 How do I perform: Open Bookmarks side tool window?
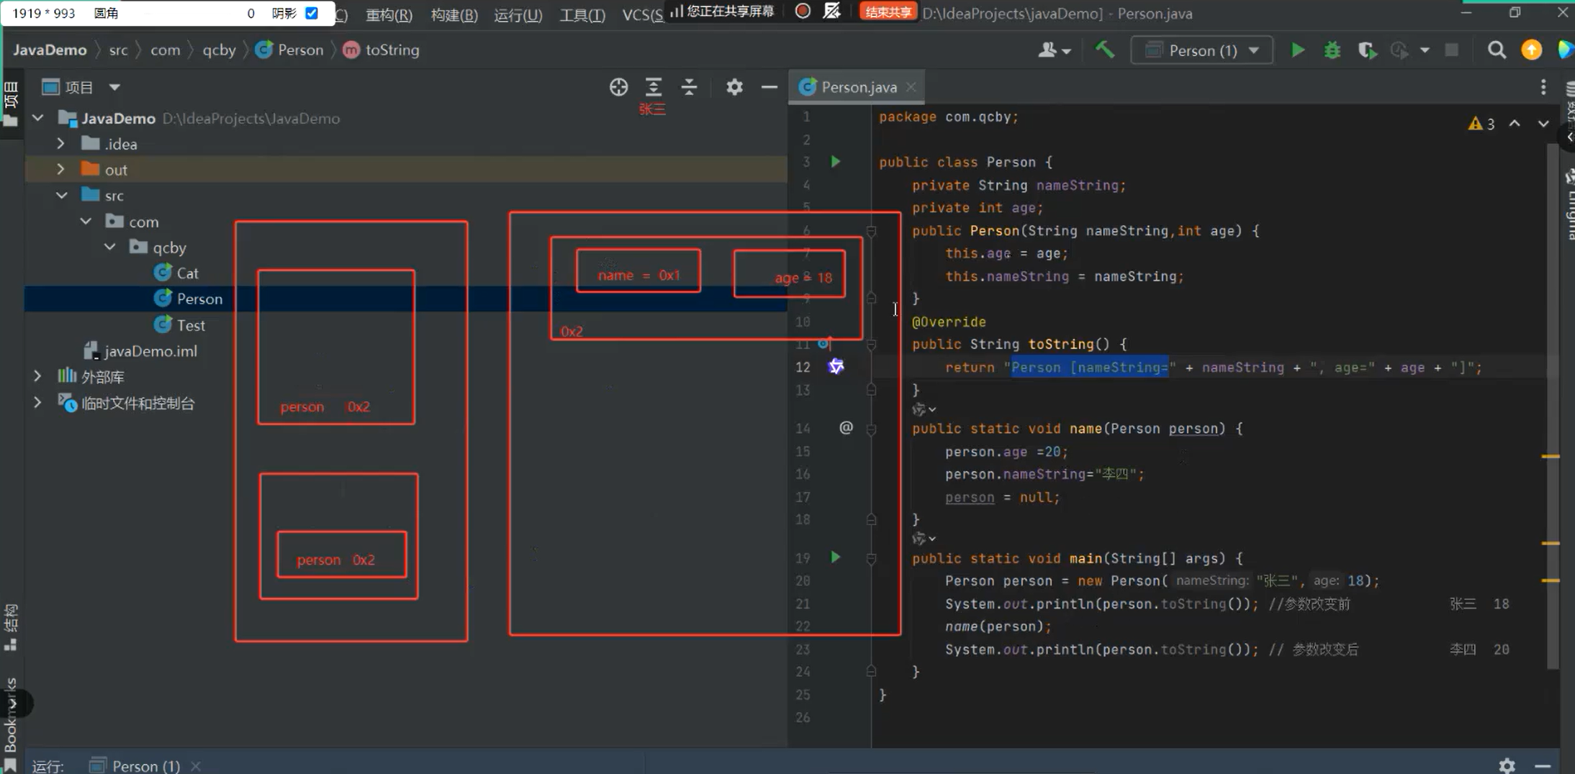click(11, 723)
